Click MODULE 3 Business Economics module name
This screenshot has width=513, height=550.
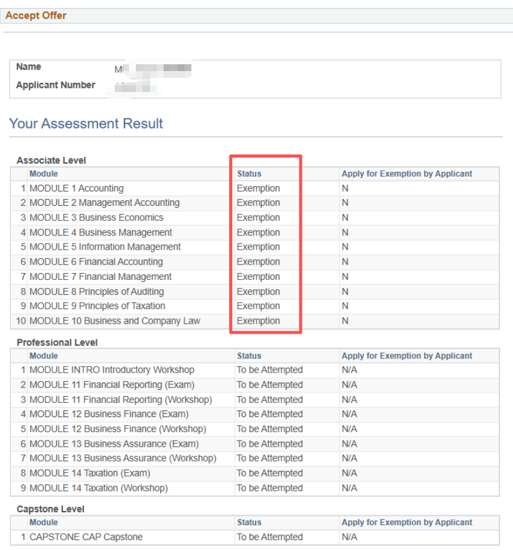pos(96,218)
